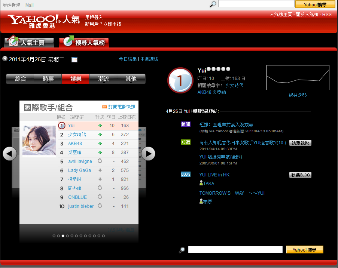338x268 pixels.
Task: Click the envelope email subscription icon
Action: (104, 107)
